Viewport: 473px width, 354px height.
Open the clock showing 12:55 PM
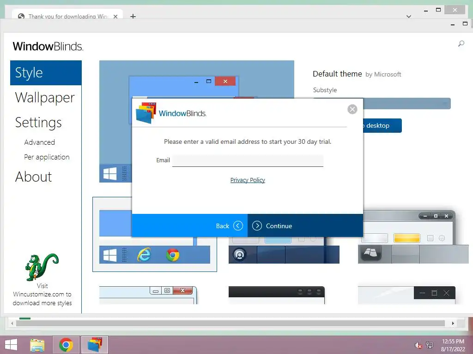pos(453,345)
